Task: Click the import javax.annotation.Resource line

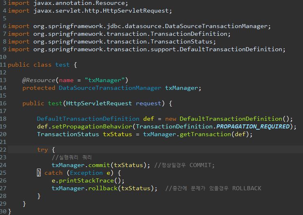Action: (68, 3)
